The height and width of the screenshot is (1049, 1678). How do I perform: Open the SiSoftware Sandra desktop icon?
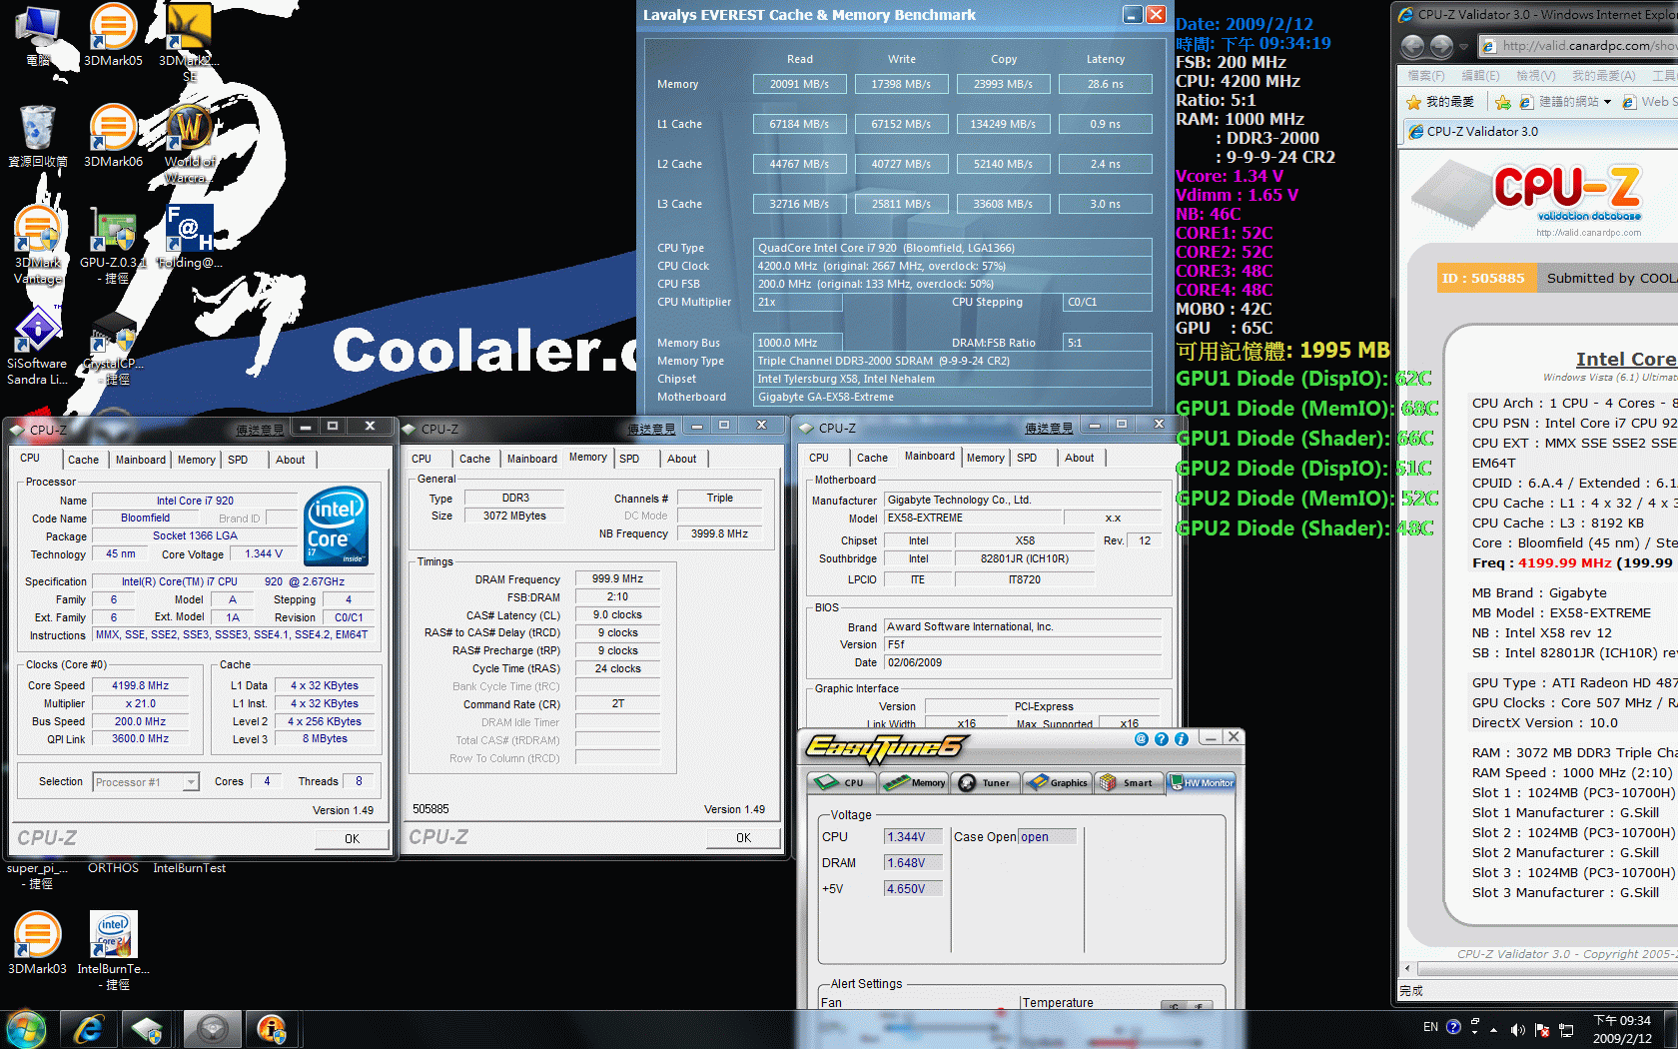point(37,346)
